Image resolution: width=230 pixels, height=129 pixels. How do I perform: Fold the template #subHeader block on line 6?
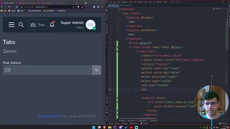[x=118, y=30]
